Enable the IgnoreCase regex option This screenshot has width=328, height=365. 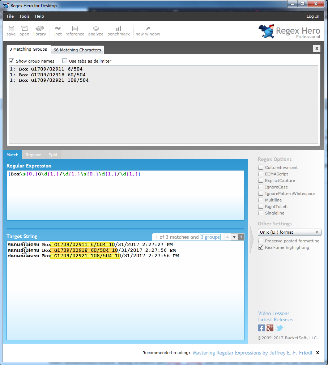point(261,187)
